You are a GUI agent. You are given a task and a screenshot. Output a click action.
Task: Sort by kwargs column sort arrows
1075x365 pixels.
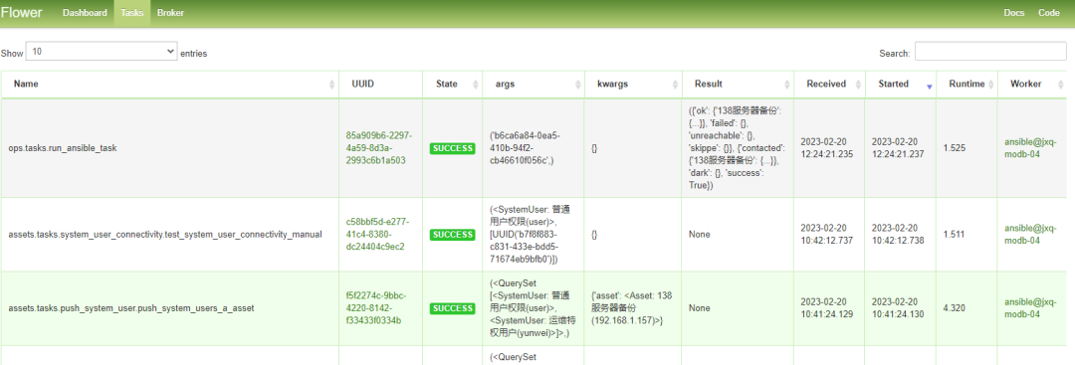coord(675,85)
